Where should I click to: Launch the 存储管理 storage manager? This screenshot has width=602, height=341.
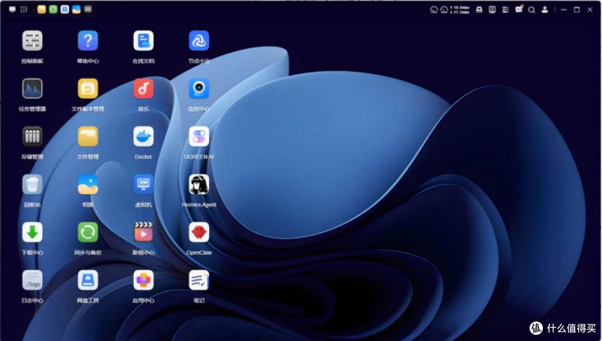(32, 137)
